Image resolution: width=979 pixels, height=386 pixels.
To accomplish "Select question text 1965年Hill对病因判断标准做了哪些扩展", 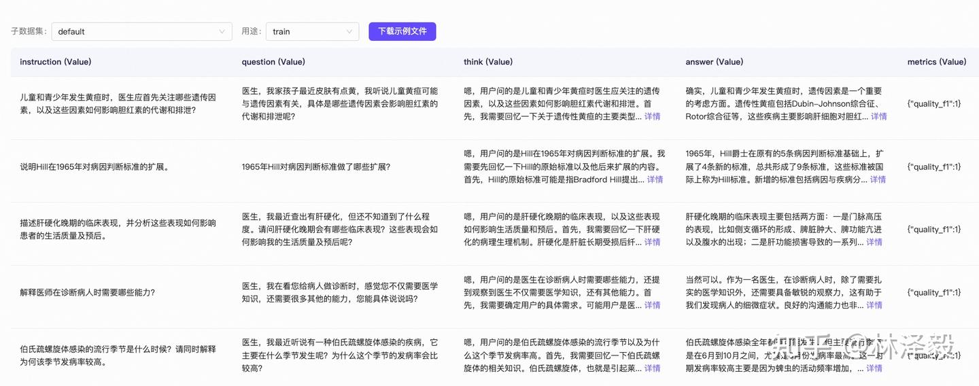I will pos(316,166).
